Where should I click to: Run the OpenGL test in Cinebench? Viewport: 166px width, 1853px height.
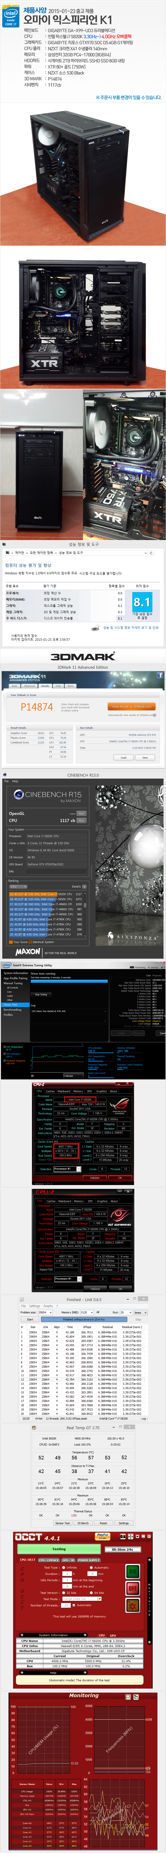point(81,814)
